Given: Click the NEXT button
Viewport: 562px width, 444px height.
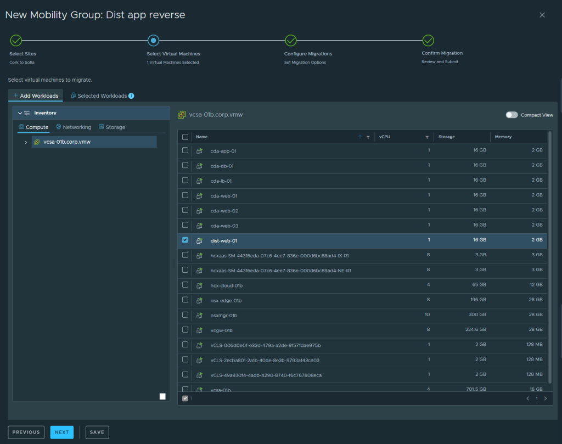Looking at the screenshot, I should click(x=62, y=432).
